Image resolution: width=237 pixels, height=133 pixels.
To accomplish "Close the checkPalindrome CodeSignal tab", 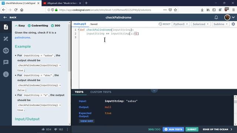I will click(39, 3).
